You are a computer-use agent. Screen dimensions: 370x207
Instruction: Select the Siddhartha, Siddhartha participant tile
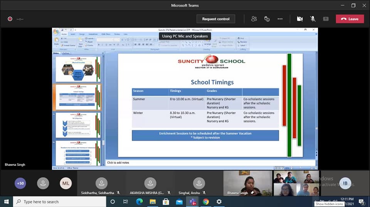101,183
